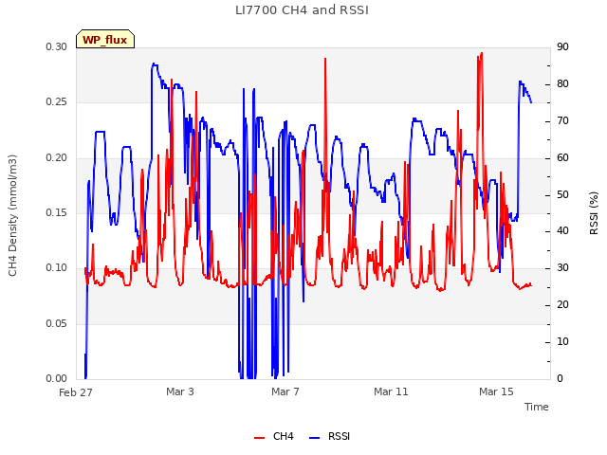Click the 0.20 left axis value
The width and height of the screenshot is (607, 455).
point(57,158)
